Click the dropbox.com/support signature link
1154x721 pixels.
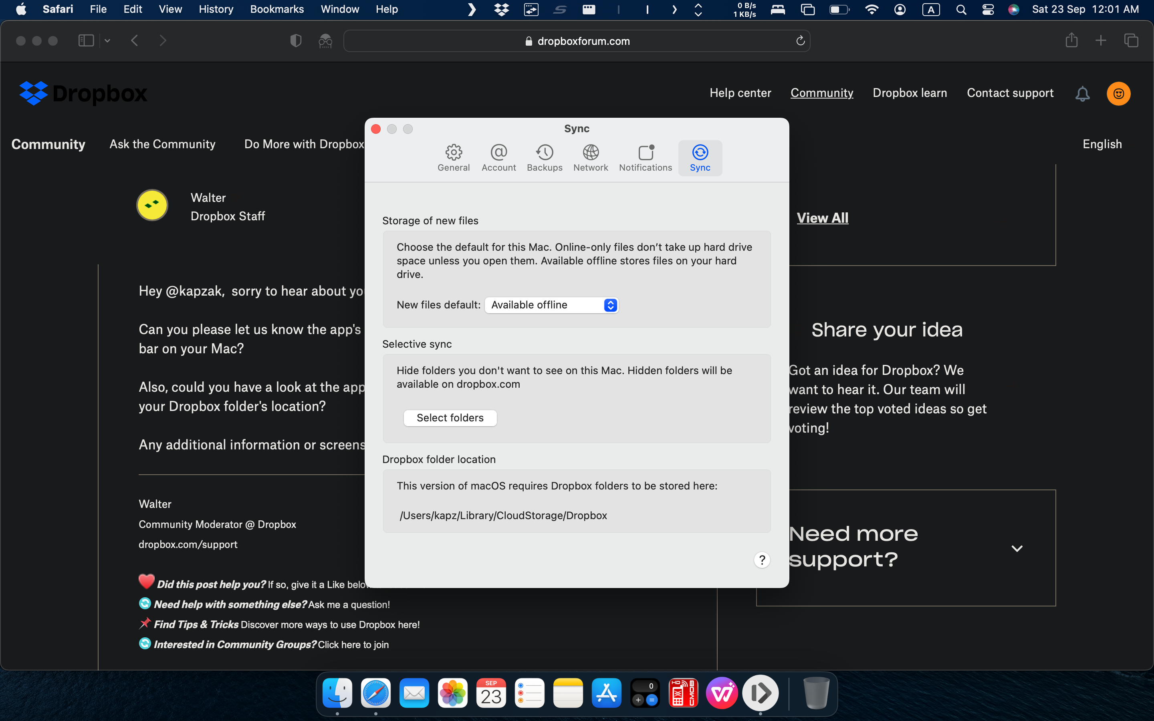pos(188,544)
